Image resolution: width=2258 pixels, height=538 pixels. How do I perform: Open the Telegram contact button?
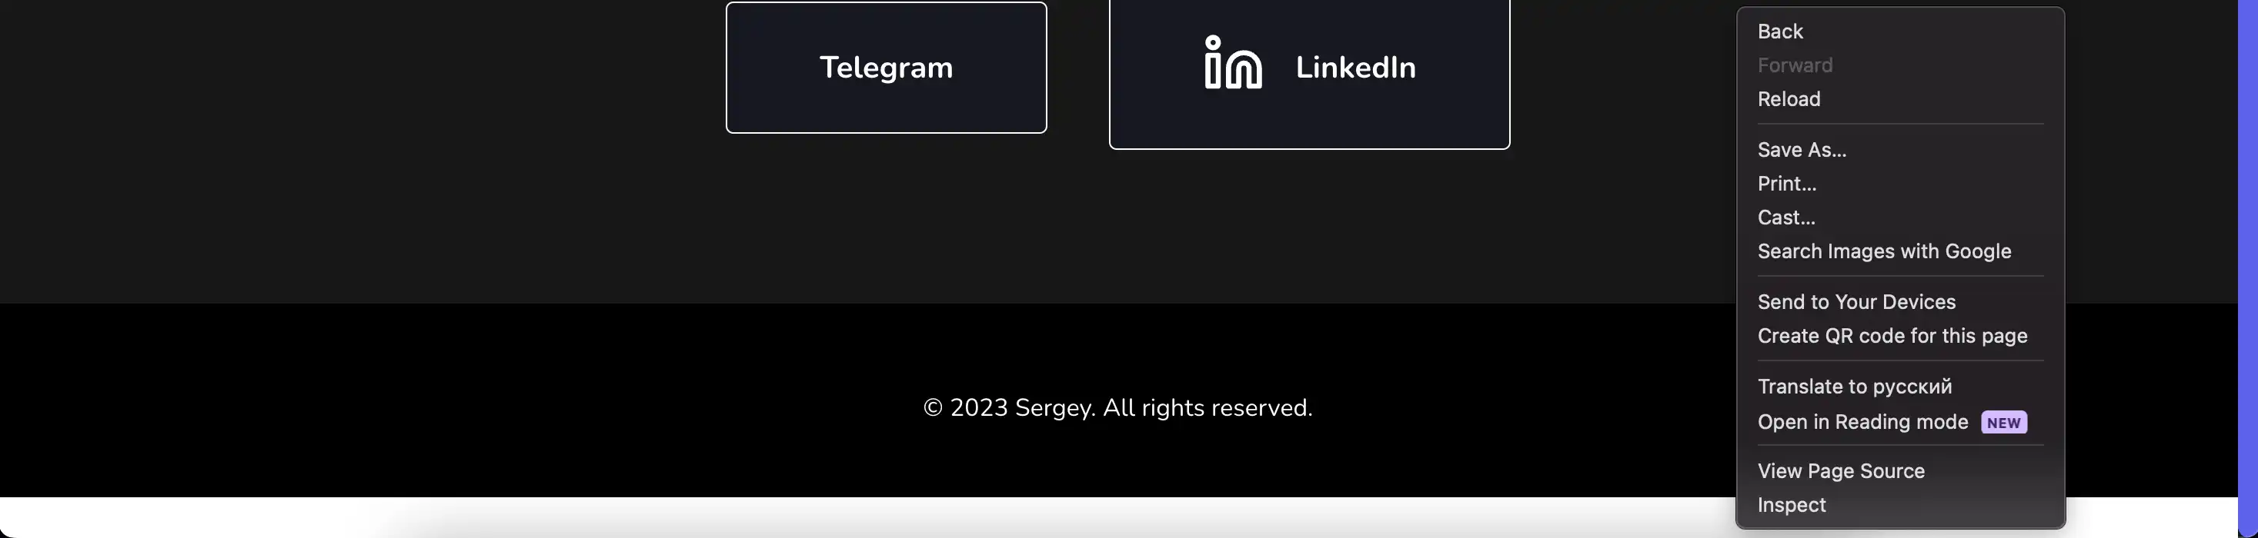(x=887, y=68)
